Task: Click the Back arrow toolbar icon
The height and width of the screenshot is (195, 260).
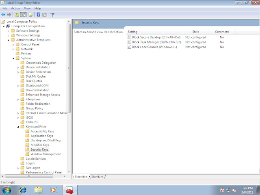Action: coord(3,15)
